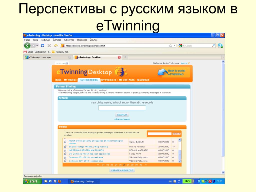This screenshot has width=256, height=192.
Task: Open the Our Comenius Project has been approved post
Action: pos(89,154)
